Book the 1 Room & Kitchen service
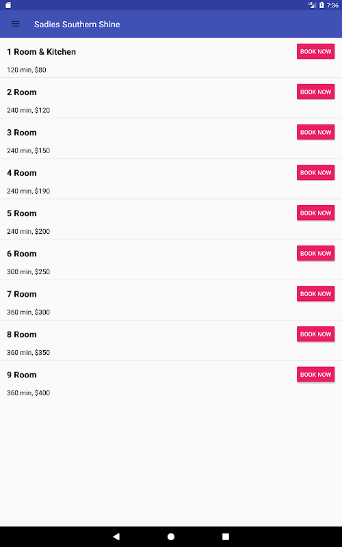 click(x=315, y=51)
